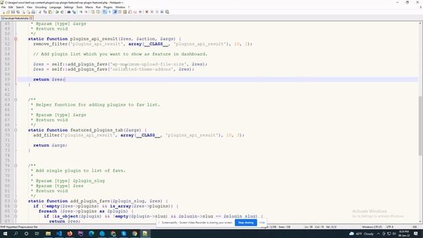Screen dimensions: 423x238
Task: Copy selection with the toolbar icon
Action: tap(45, 12)
